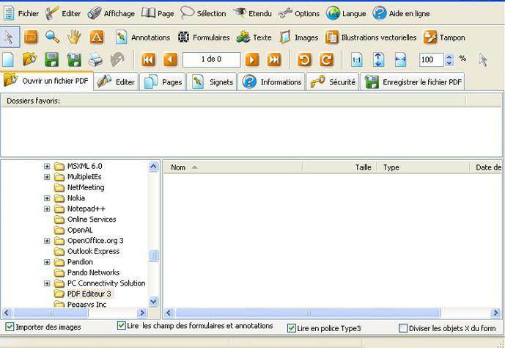Open the Page menu

(x=158, y=13)
